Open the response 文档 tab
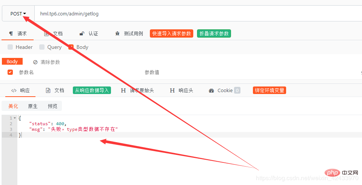362x185 pixels. [x=55, y=90]
